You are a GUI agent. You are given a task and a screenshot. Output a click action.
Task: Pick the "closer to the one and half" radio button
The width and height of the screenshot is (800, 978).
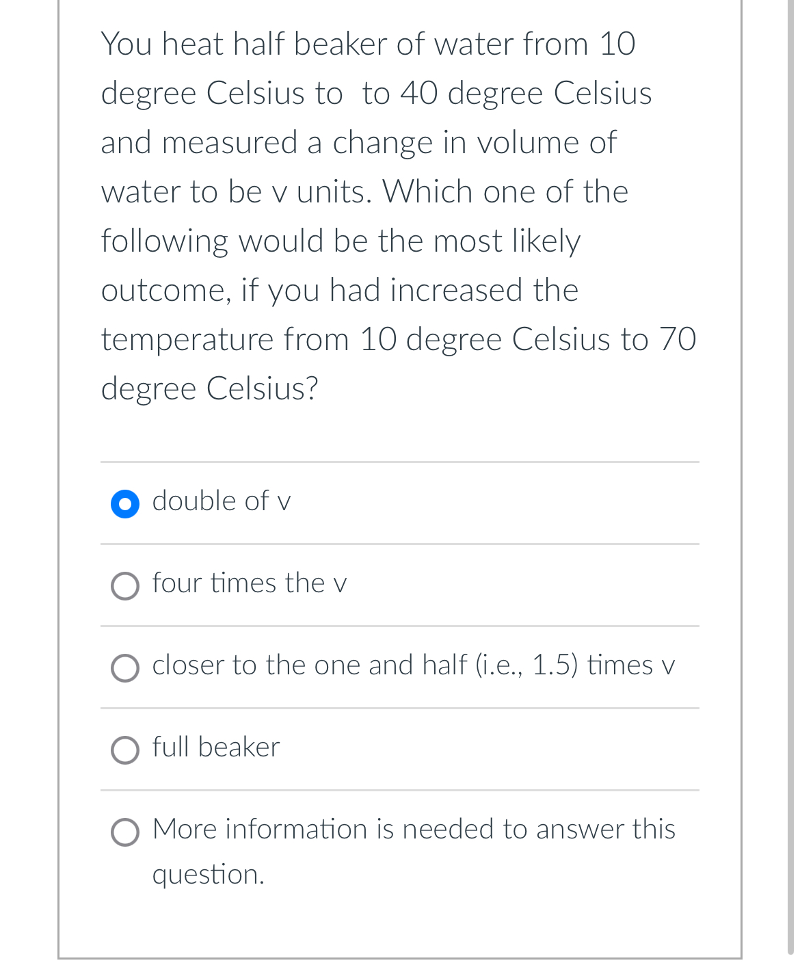point(125,668)
